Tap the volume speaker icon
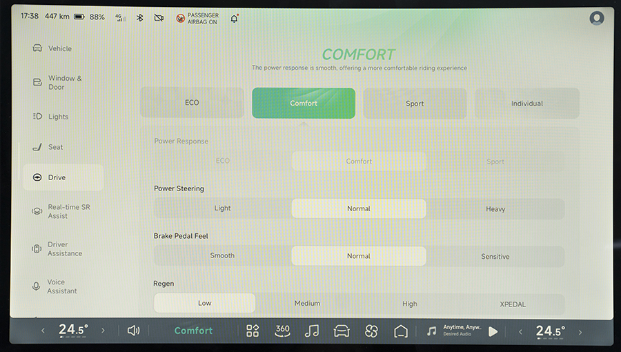Screen dimensions: 621x352 133,331
